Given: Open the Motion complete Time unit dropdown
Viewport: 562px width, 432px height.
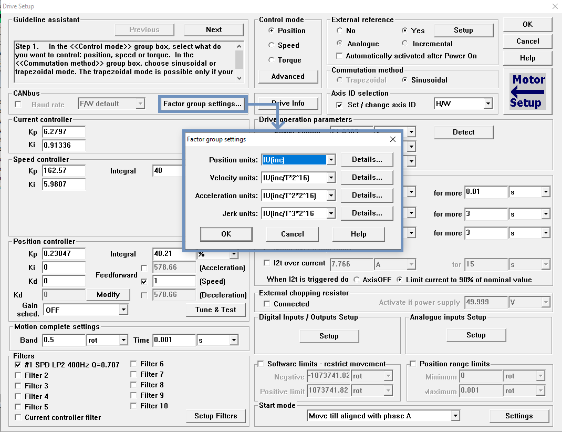Looking at the screenshot, I should tap(234, 340).
